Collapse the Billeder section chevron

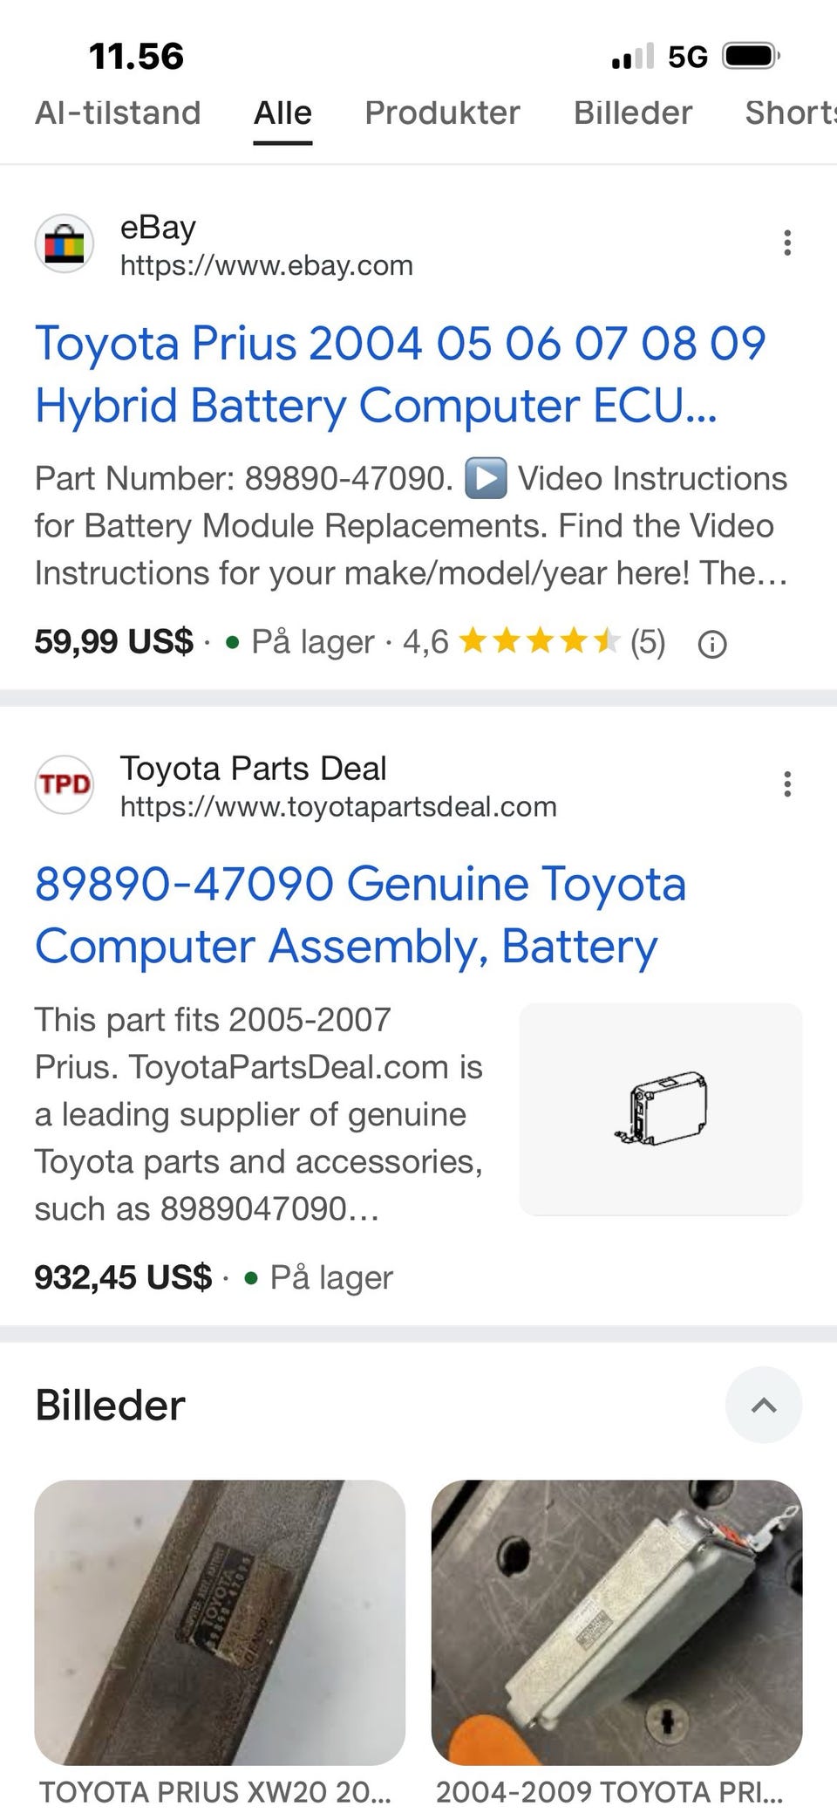(x=764, y=1405)
